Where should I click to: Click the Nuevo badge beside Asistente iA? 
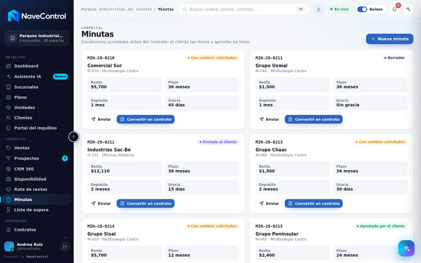click(x=60, y=76)
